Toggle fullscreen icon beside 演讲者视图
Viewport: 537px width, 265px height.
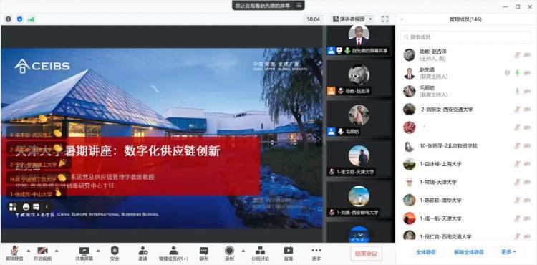(384, 19)
